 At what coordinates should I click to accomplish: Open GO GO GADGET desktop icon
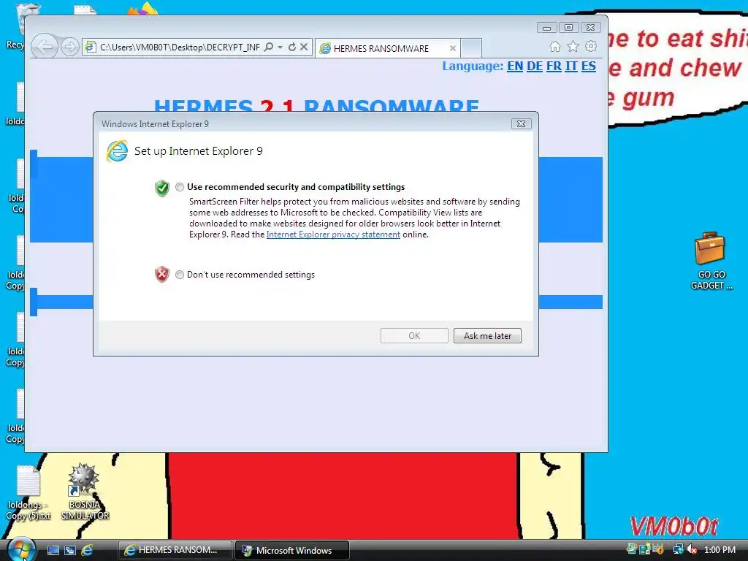point(711,261)
